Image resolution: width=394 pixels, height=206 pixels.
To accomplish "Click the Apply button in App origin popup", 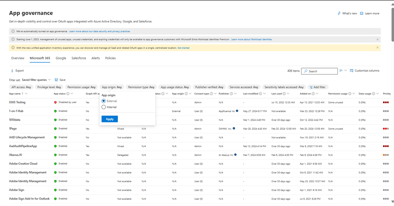I will 110,119.
